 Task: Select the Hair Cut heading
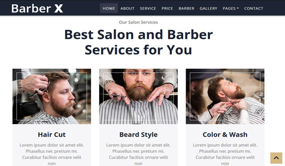point(52,135)
